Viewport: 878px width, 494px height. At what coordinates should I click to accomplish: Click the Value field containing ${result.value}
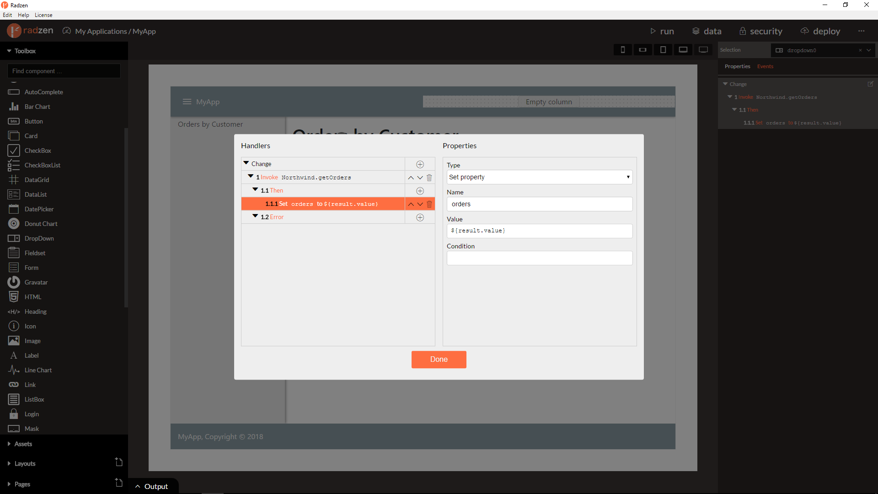540,231
